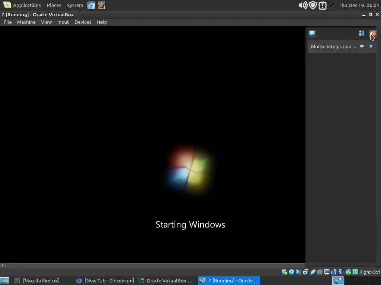Open the File menu

(x=7, y=22)
